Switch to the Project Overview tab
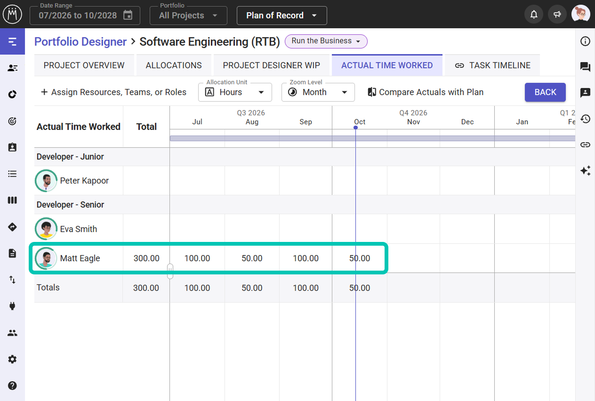Viewport: 595px width, 401px height. tap(84, 65)
